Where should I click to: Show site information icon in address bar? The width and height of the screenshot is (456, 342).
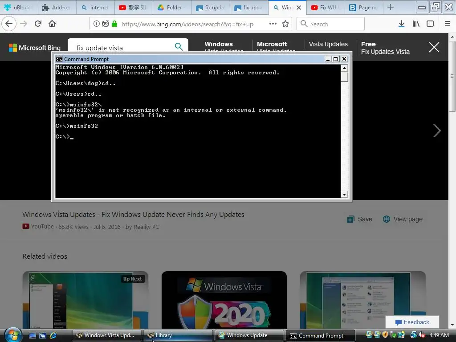[x=96, y=24]
